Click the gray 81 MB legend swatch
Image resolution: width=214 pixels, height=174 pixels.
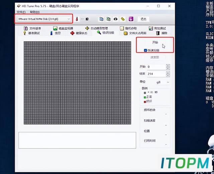pos(145,93)
